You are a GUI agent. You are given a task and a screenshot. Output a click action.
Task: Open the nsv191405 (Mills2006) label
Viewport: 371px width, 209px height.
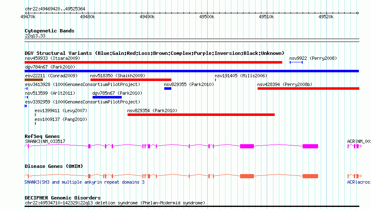tap(241, 76)
